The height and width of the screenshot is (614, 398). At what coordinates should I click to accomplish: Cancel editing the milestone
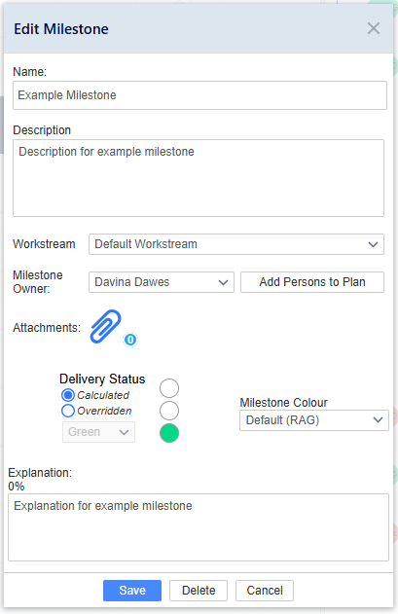click(265, 591)
